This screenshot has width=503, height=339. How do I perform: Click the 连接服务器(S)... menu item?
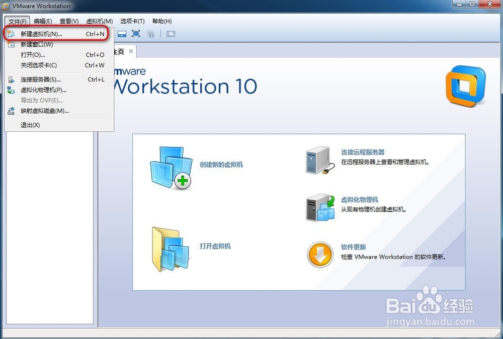point(59,79)
